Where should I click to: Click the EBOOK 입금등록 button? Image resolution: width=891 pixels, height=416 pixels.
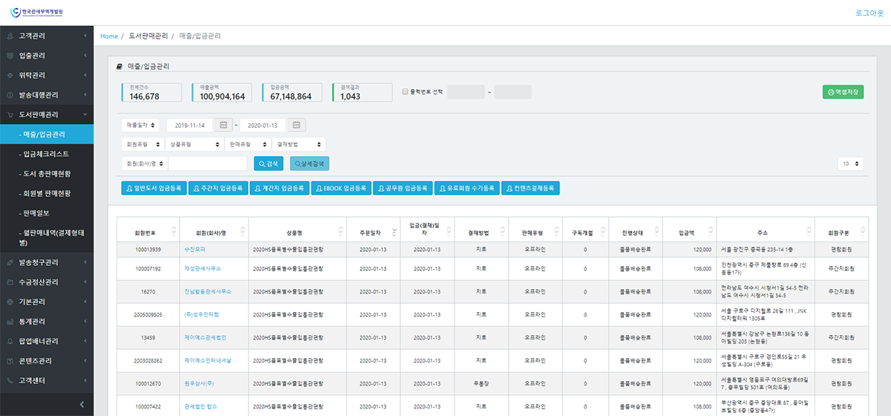341,189
